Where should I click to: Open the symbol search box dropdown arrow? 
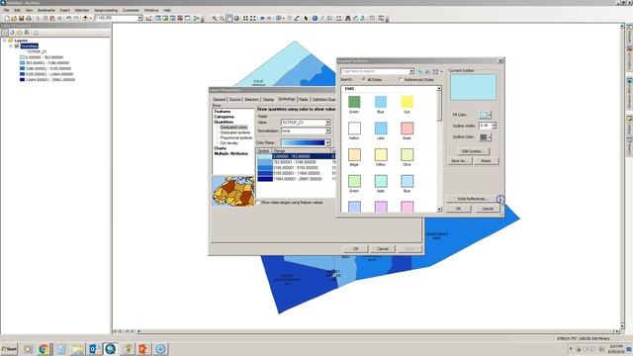411,71
